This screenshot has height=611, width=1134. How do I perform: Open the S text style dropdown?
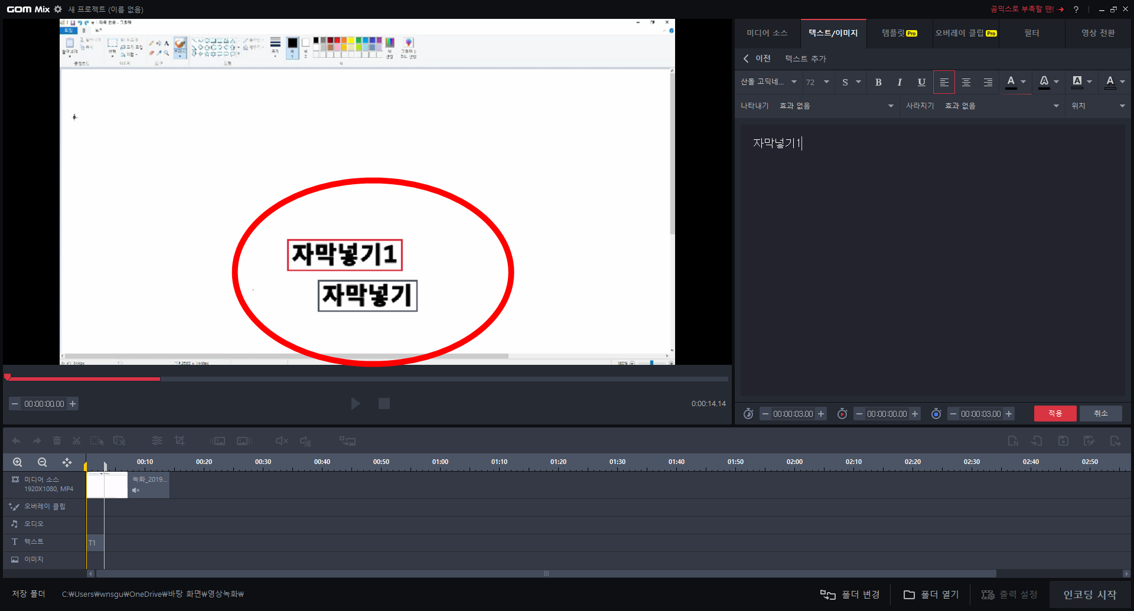[x=851, y=82]
